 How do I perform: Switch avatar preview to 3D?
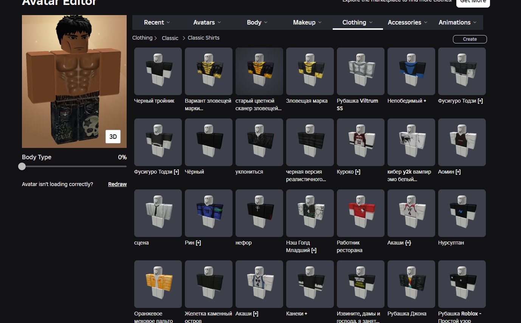click(113, 137)
